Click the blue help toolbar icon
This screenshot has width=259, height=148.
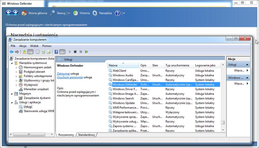[x=56, y=52]
